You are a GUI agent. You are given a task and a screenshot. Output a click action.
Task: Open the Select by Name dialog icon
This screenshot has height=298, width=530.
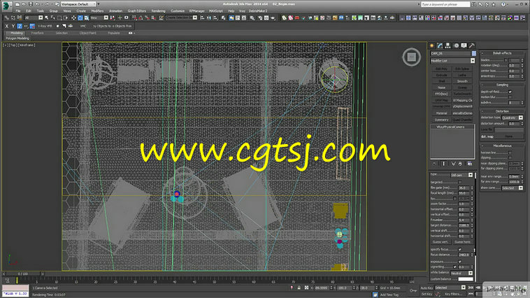(52, 17)
